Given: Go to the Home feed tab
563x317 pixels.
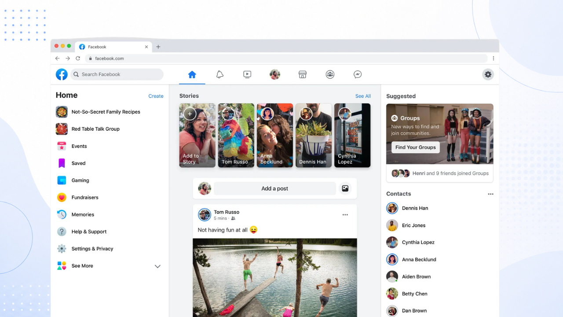Looking at the screenshot, I should (x=192, y=75).
